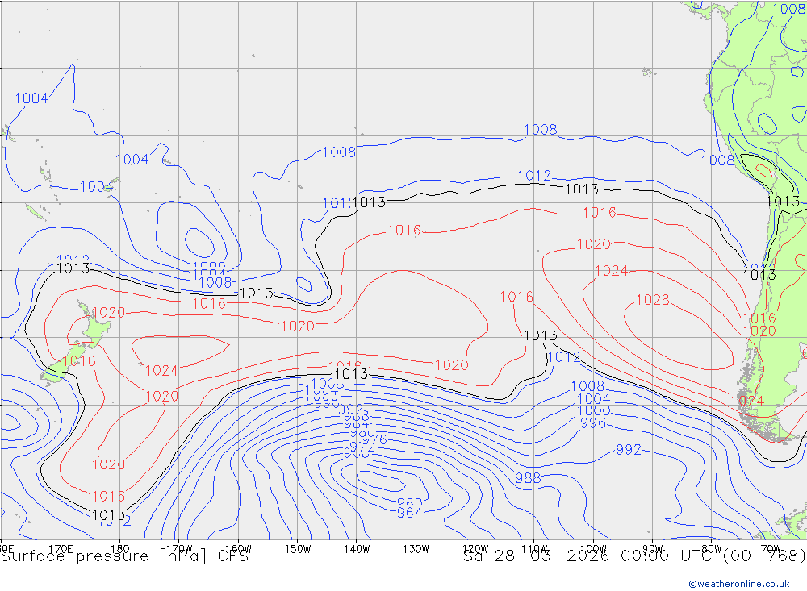
Task: Click the weatheronline.co.uk copyright link
Action: pyautogui.click(x=738, y=584)
